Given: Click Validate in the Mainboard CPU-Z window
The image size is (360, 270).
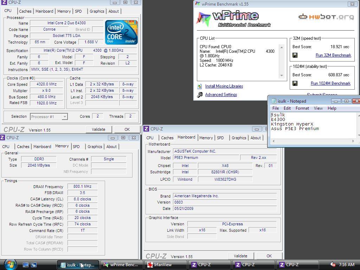Looking at the screenshot, I should 240,256.
